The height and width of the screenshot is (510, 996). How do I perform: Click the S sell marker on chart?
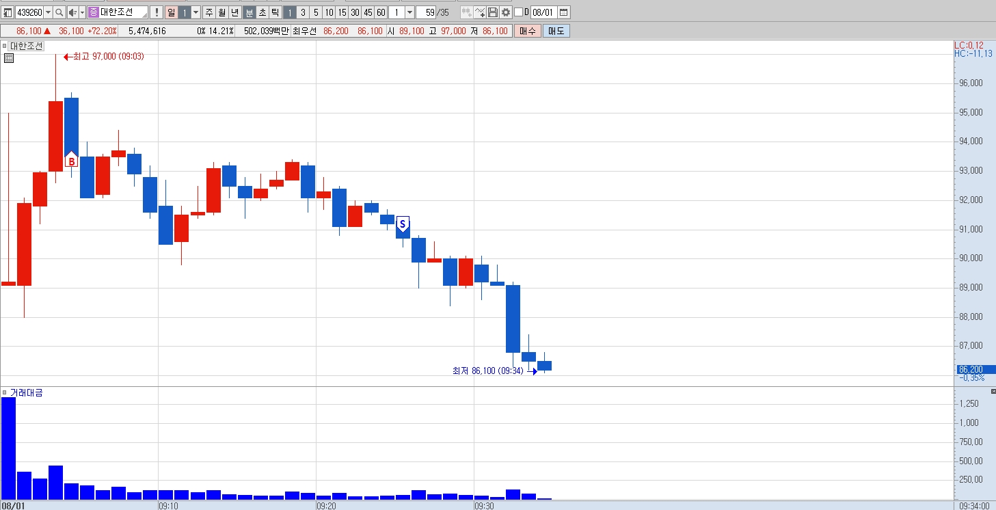[403, 224]
